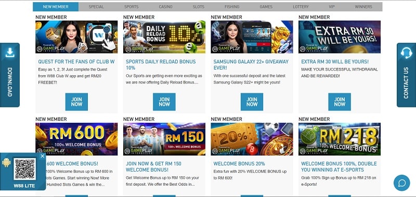Select the Casino tab
Viewport: 416px width, 197px height.
point(165,7)
